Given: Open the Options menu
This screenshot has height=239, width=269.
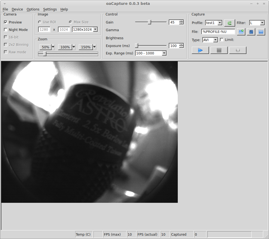Looking at the screenshot, I should 33,9.
